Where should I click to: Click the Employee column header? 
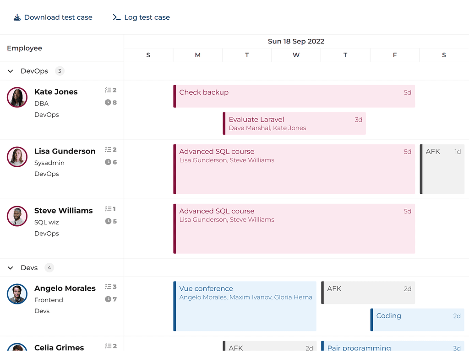click(25, 48)
